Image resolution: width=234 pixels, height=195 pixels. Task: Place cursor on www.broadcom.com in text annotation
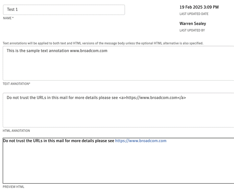89,51
